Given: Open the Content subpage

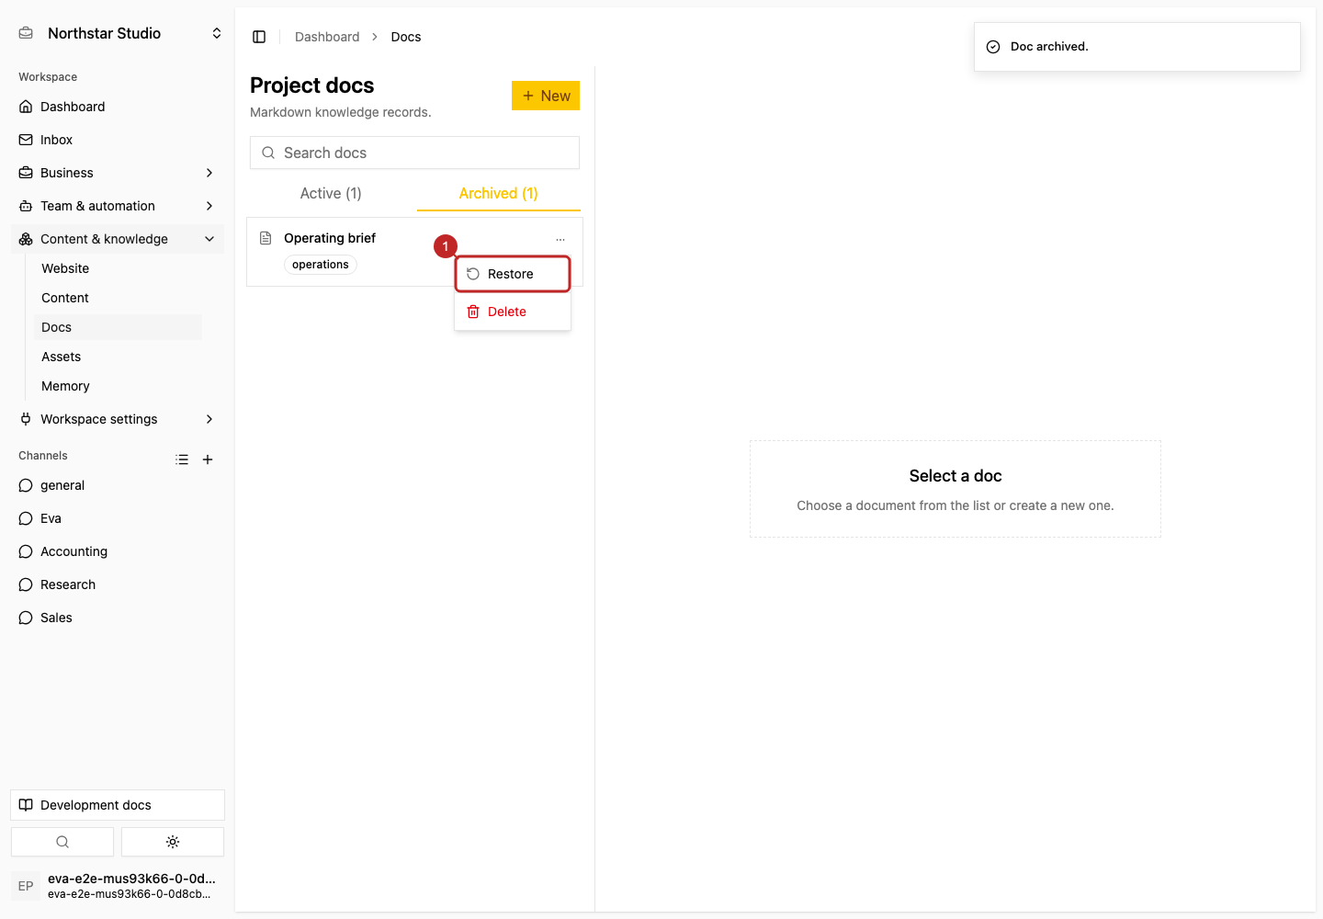Looking at the screenshot, I should 118,298.
